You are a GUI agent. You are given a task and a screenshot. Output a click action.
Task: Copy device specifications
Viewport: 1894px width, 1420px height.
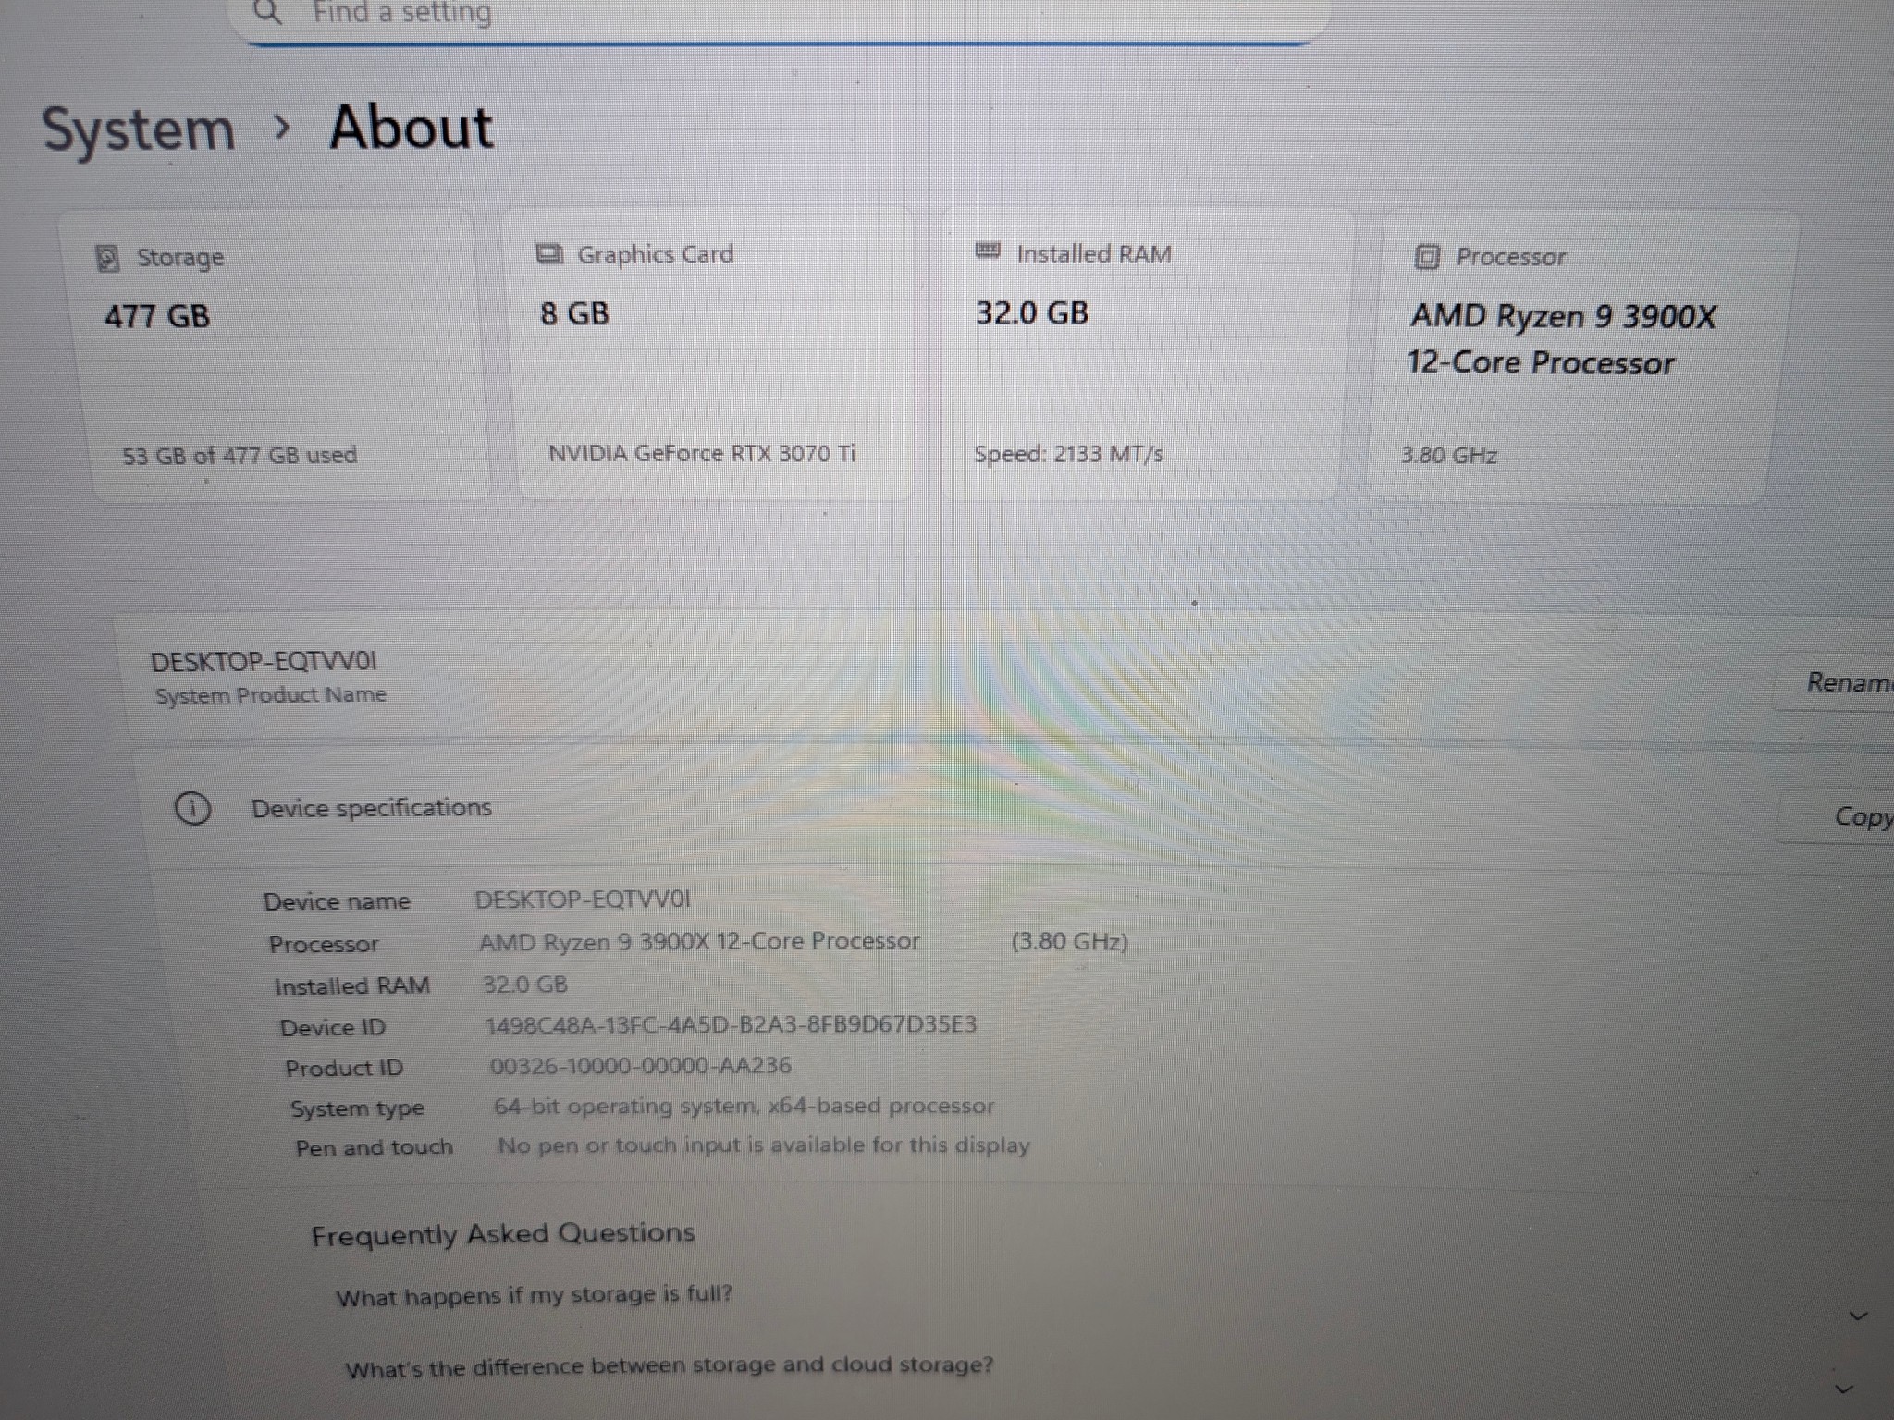pyautogui.click(x=1839, y=816)
